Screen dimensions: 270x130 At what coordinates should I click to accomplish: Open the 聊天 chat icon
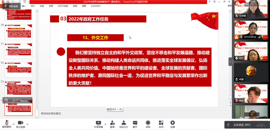coord(135,124)
